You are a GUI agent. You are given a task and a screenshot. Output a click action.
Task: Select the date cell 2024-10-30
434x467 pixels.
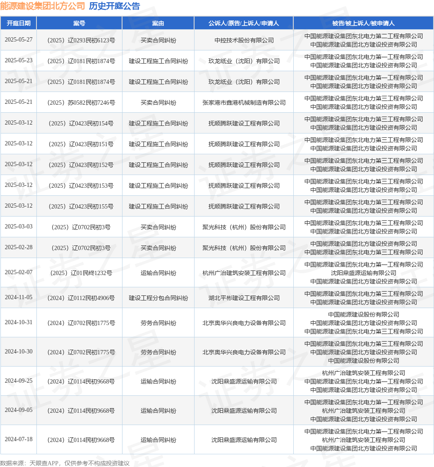pos(19,351)
